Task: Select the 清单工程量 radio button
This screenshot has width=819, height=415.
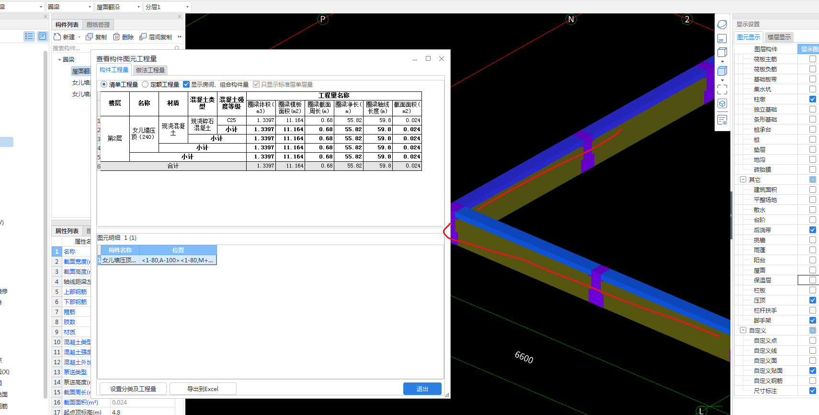Action: click(x=104, y=84)
